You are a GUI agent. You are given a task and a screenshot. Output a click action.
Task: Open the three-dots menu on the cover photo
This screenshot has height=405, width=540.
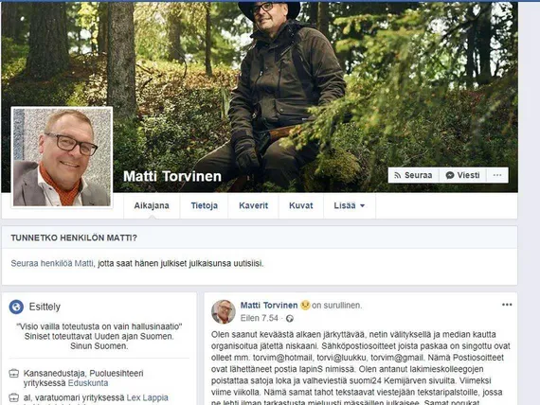[497, 175]
